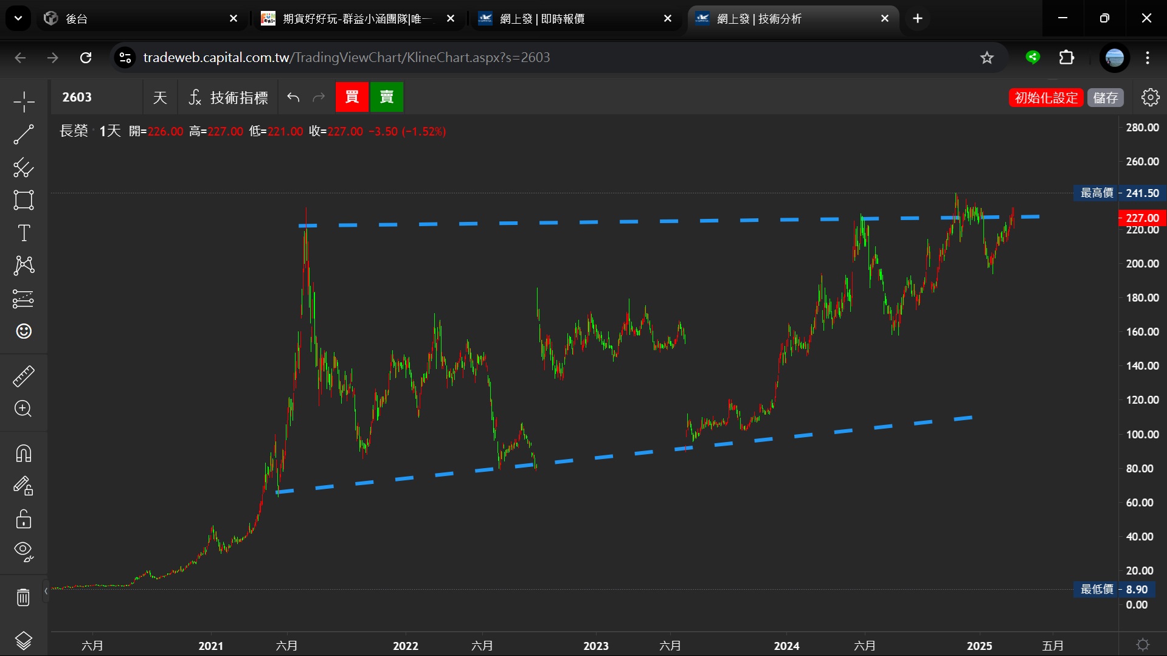1167x656 pixels.
Task: Hide all drawings with eye icon
Action: (x=24, y=551)
